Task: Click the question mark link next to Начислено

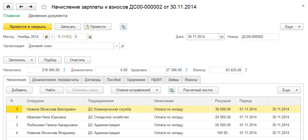Action: click(64, 70)
